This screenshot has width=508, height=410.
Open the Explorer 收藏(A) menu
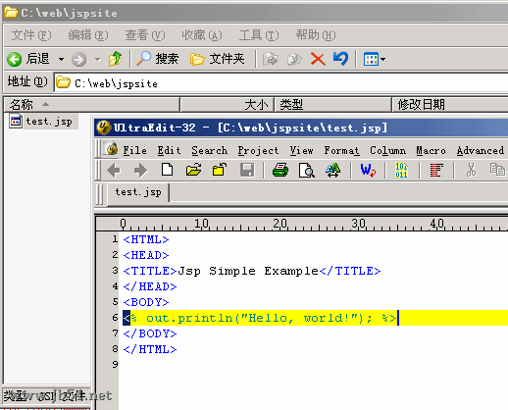click(x=202, y=35)
